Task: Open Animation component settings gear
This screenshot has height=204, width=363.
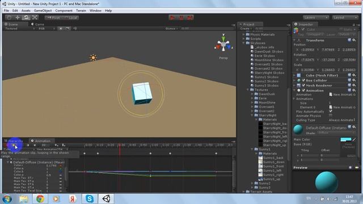Action: pos(354,91)
